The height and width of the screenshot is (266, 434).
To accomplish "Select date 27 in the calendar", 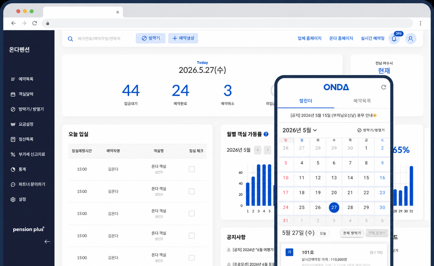I will (334, 207).
